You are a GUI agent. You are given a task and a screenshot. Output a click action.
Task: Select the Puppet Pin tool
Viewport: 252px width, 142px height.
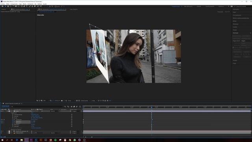point(41,6)
